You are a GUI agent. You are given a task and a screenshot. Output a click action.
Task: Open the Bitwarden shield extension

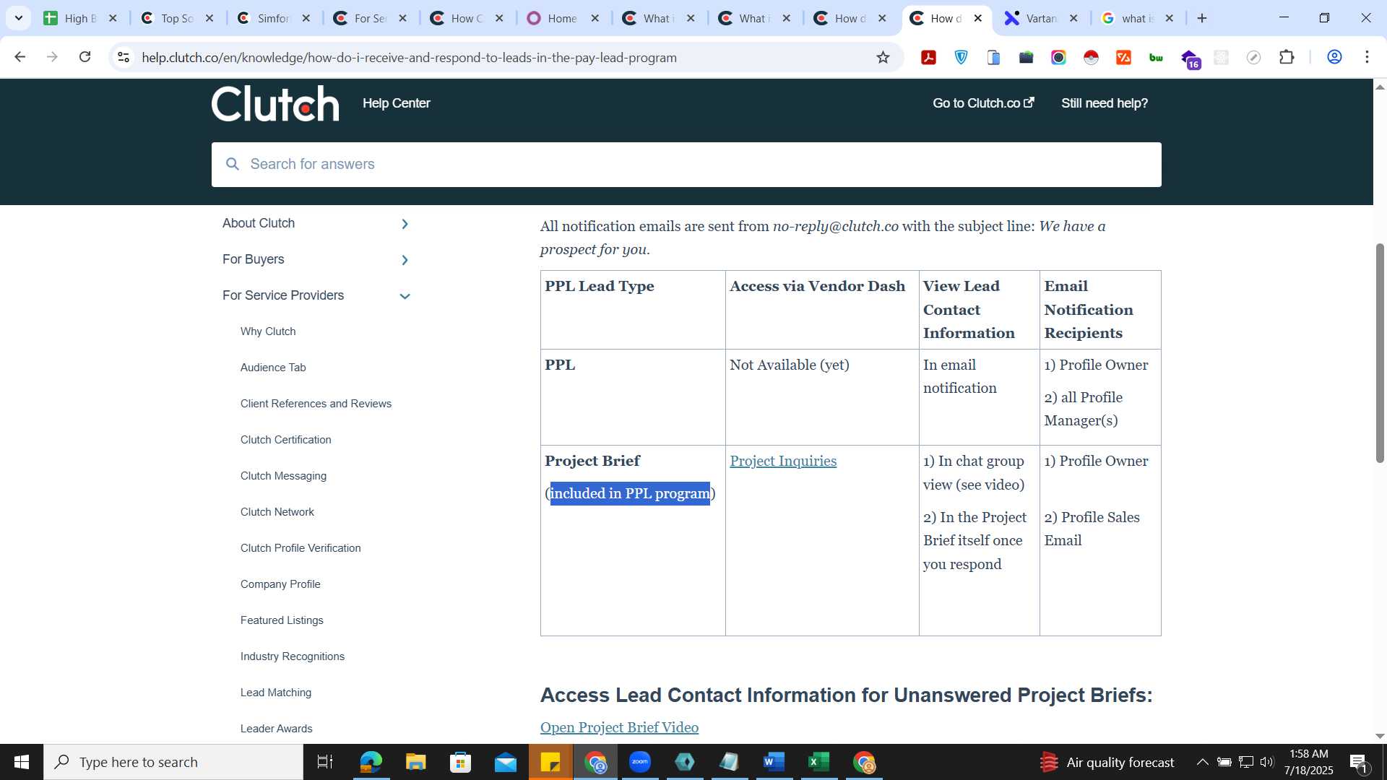962,57
